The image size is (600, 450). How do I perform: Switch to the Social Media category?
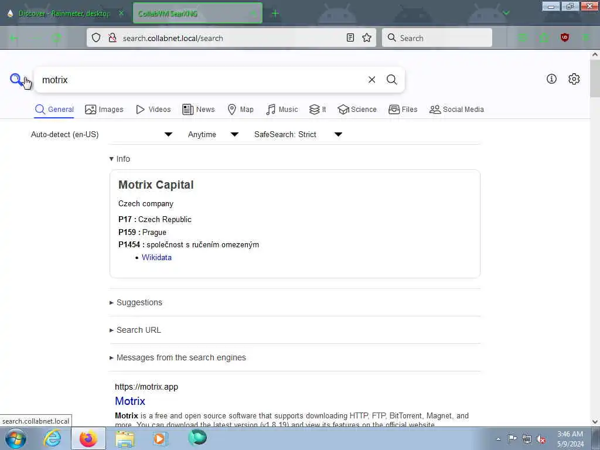[x=456, y=110]
